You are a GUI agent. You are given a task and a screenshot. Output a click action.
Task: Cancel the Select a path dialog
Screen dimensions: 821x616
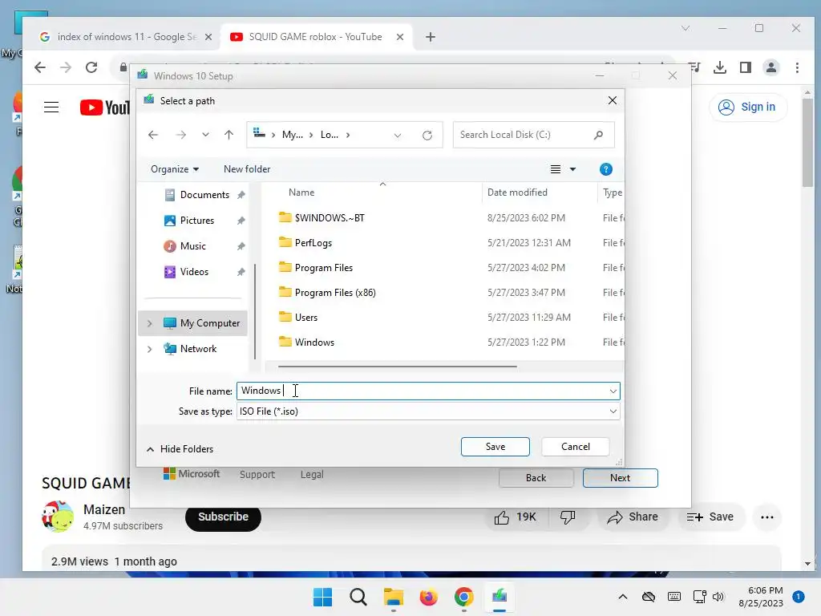tap(576, 447)
